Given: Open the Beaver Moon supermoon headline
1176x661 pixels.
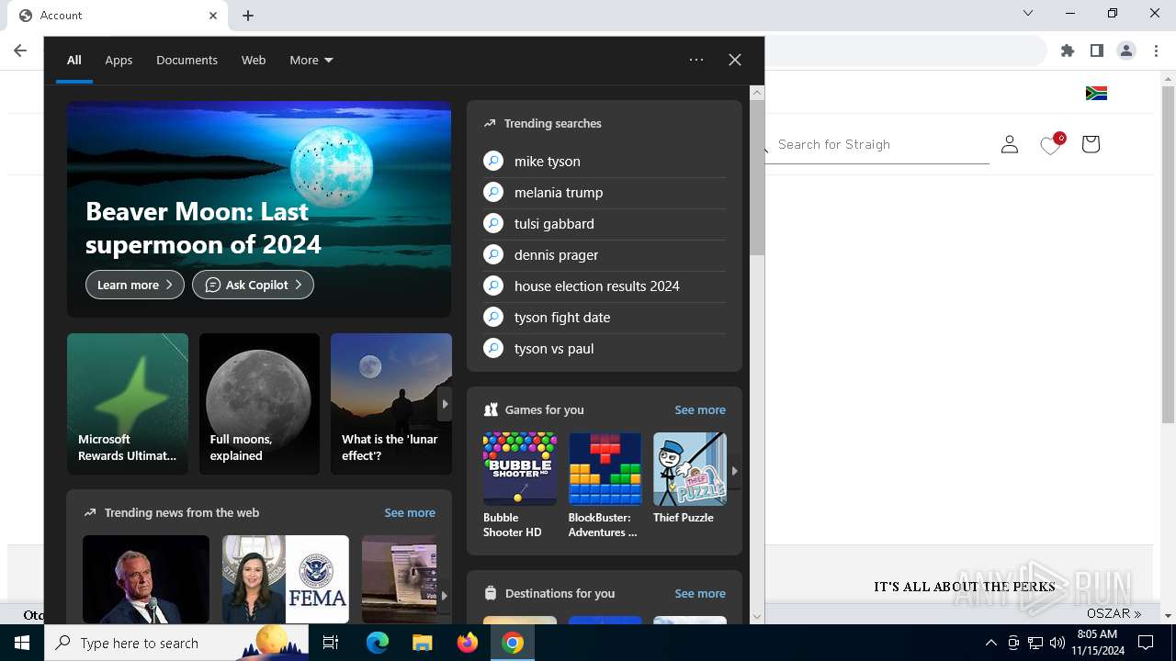Looking at the screenshot, I should (203, 228).
